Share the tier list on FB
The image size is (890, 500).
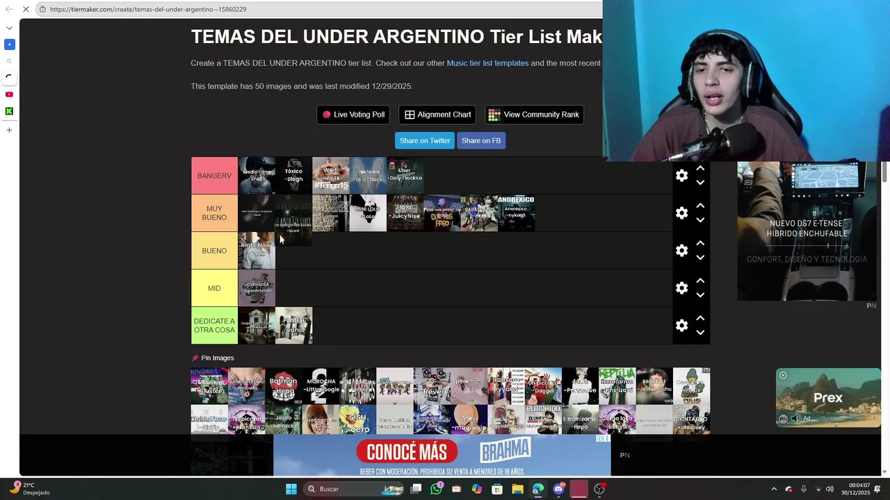(x=481, y=140)
